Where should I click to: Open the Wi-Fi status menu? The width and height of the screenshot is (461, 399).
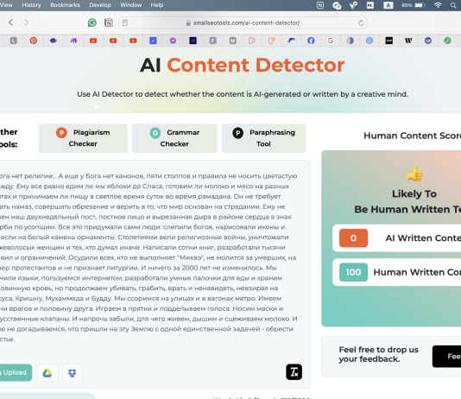coord(438,5)
